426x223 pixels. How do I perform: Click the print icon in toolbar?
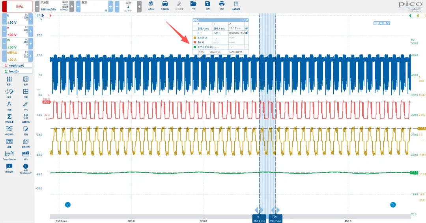click(222, 5)
